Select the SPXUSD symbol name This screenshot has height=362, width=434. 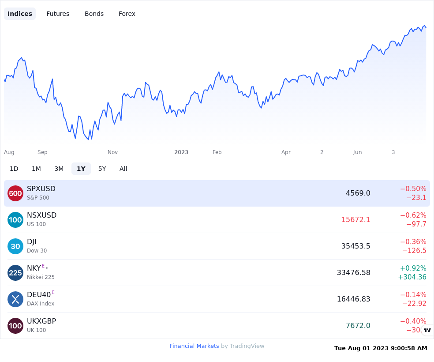(41, 189)
